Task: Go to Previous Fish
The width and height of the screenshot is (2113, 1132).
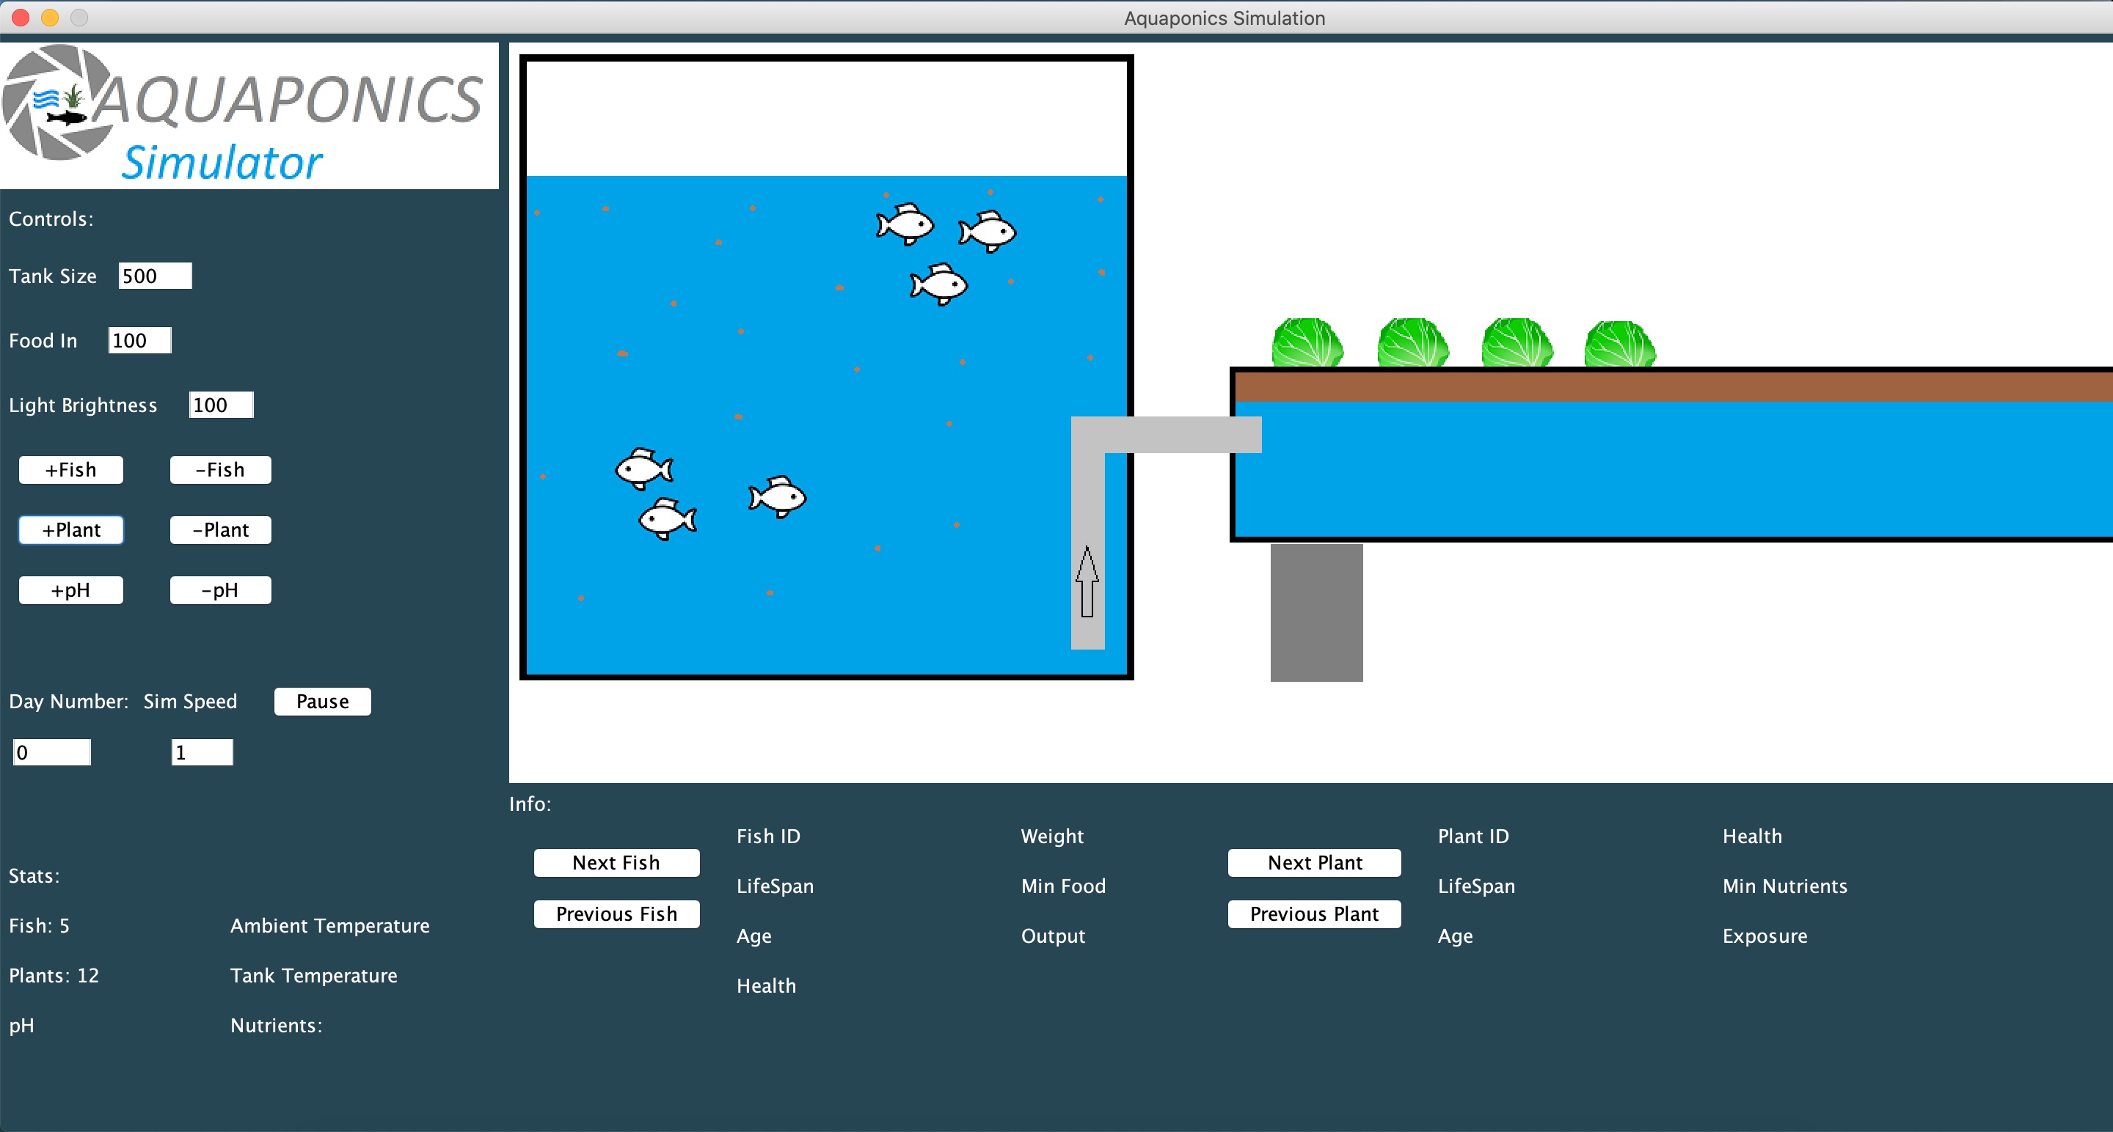Action: pyautogui.click(x=616, y=914)
